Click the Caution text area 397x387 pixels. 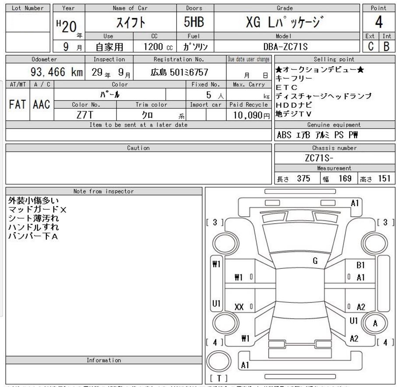(x=138, y=168)
